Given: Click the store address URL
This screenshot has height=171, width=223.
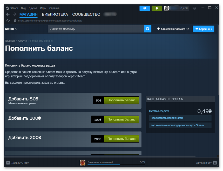Looking at the screenshot, I should pos(50,21).
